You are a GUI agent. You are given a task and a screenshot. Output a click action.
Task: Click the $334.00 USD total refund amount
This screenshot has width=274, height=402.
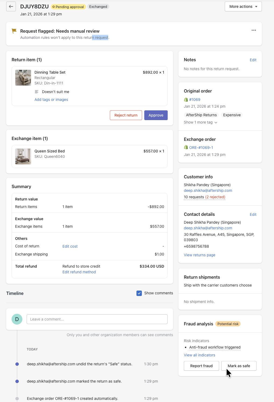point(152,266)
